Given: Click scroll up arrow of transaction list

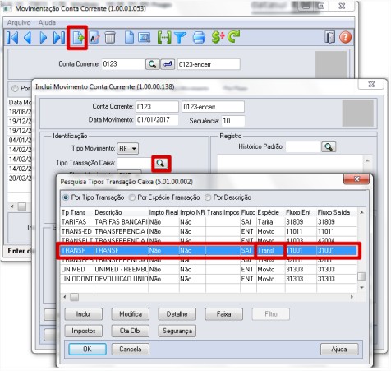Looking at the screenshot, I should (x=361, y=212).
